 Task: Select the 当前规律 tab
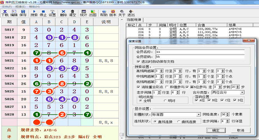[134, 20]
